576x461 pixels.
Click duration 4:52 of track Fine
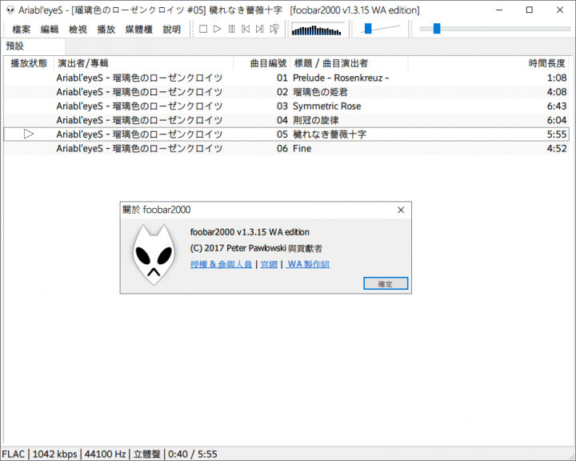[x=557, y=149]
